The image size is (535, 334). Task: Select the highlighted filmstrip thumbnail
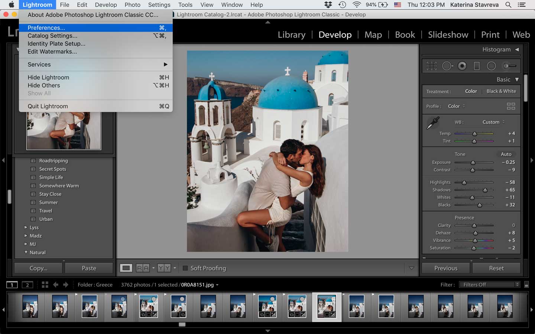click(327, 306)
